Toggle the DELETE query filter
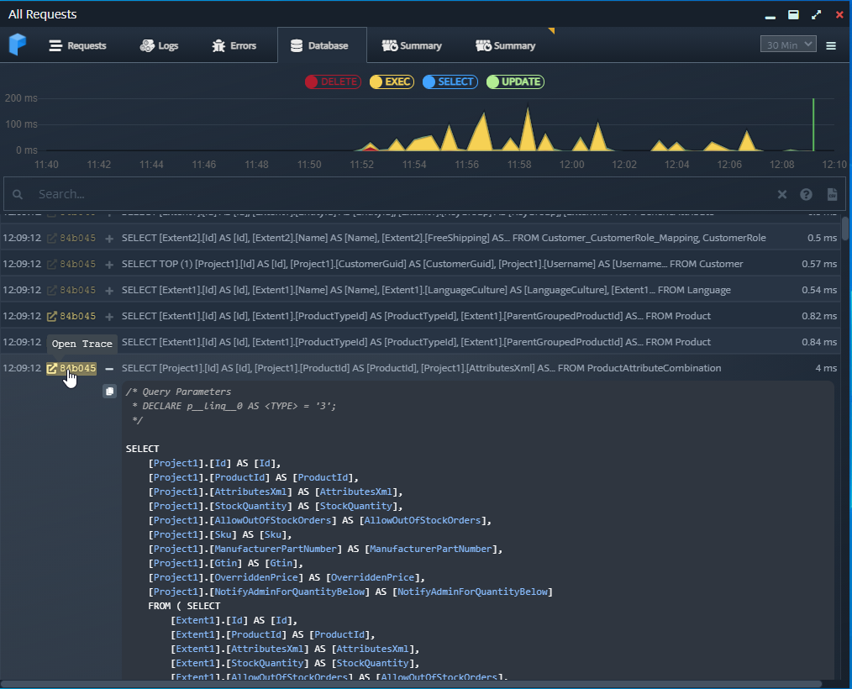 333,82
